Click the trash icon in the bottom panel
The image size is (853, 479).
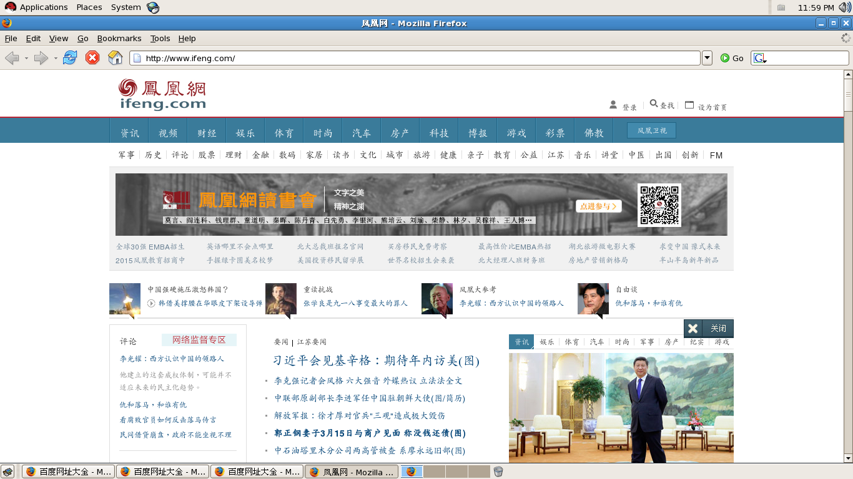(x=498, y=472)
